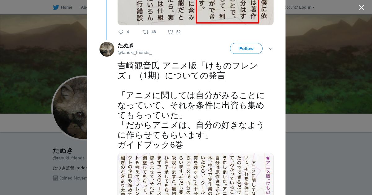The height and width of the screenshot is (195, 372).
Task: Follow the たぬき account
Action: pyautogui.click(x=246, y=49)
